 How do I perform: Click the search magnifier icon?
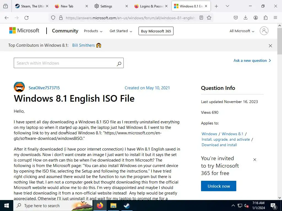[x=119, y=63]
